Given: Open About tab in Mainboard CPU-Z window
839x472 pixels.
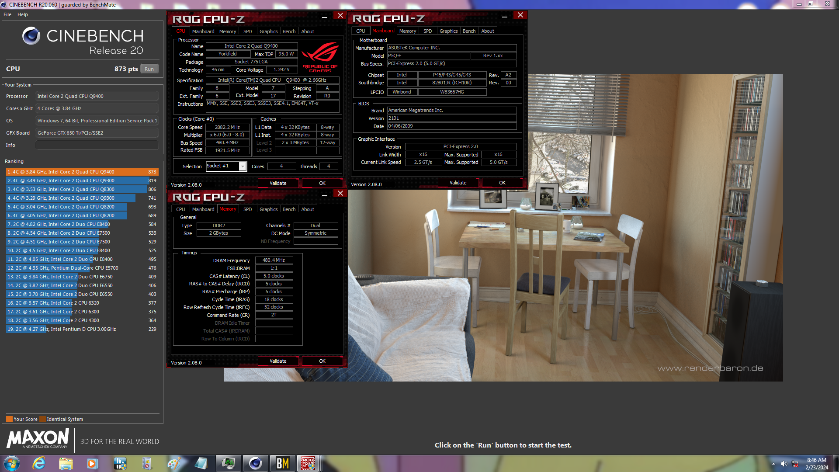Looking at the screenshot, I should pos(488,31).
